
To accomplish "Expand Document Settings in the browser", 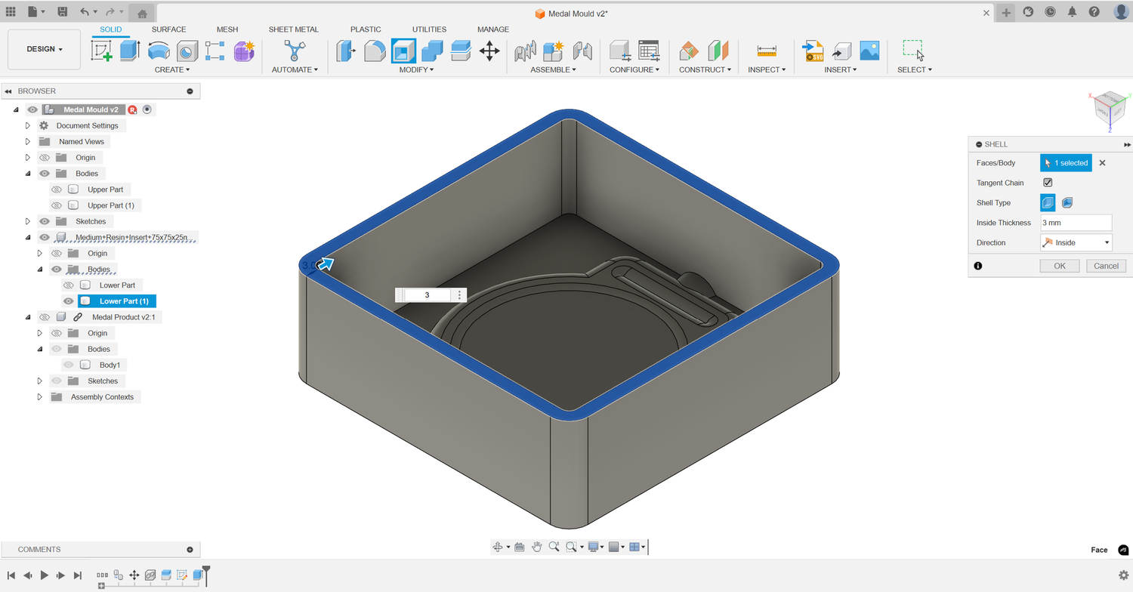I will coord(28,125).
